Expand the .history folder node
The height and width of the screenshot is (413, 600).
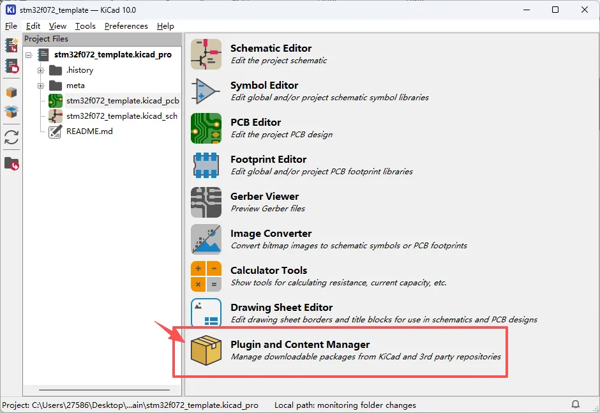(41, 70)
